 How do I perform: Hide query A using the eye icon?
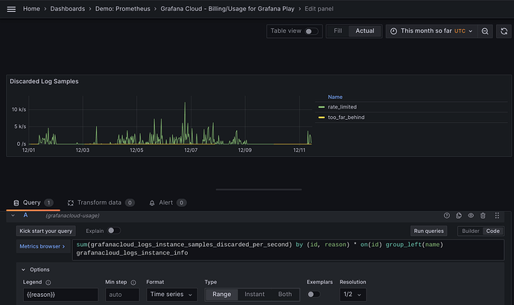(x=471, y=215)
